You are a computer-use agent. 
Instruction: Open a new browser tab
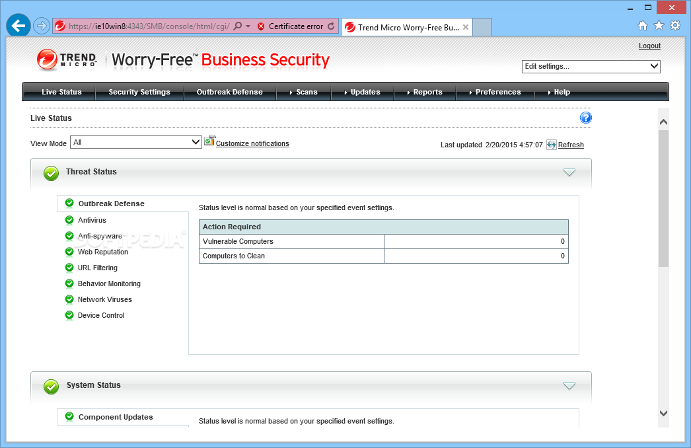tap(482, 27)
